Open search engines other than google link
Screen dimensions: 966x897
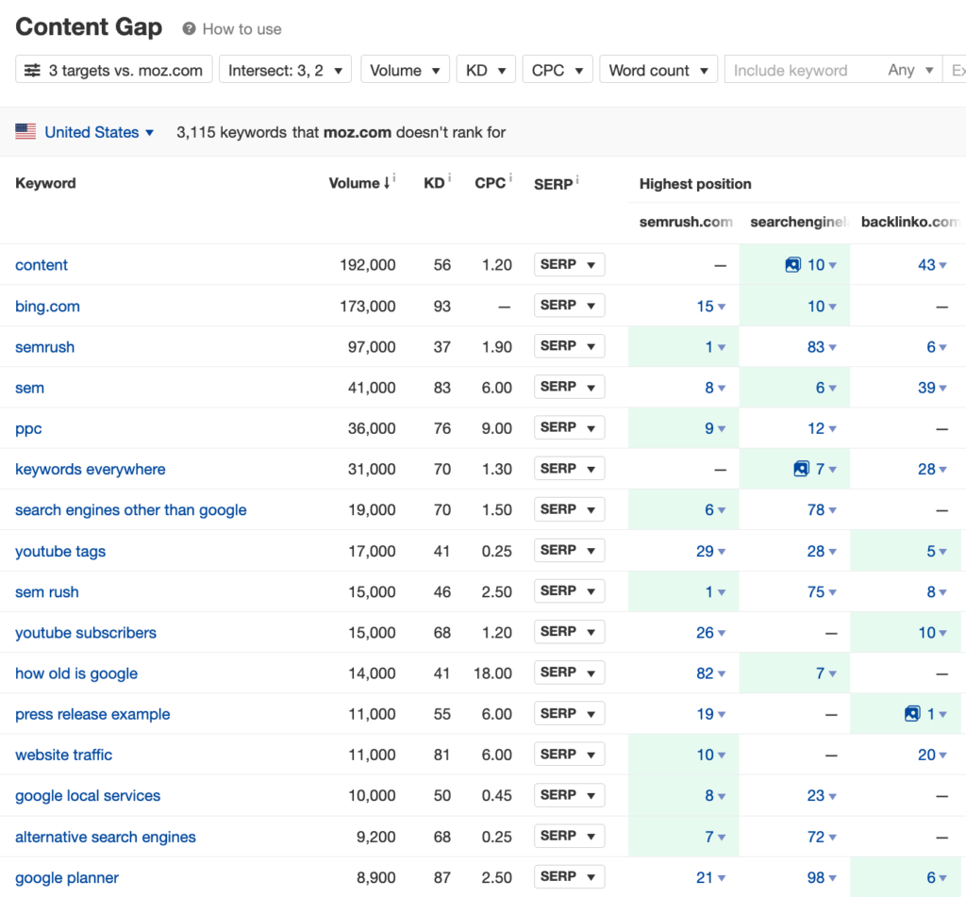(x=130, y=510)
